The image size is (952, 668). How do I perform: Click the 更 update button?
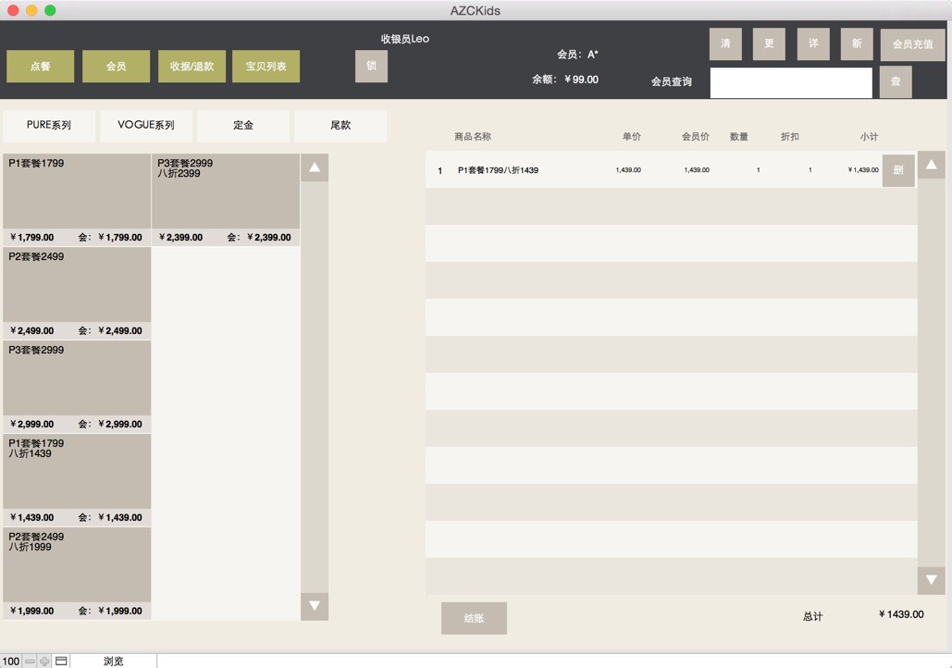(x=769, y=43)
